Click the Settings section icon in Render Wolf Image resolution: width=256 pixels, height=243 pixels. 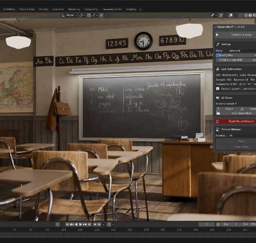[x=218, y=44]
